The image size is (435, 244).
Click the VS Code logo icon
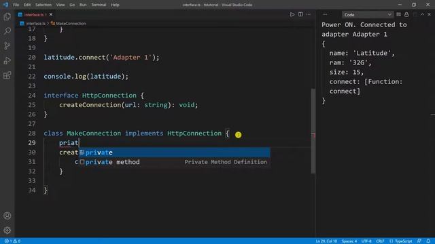[5, 5]
